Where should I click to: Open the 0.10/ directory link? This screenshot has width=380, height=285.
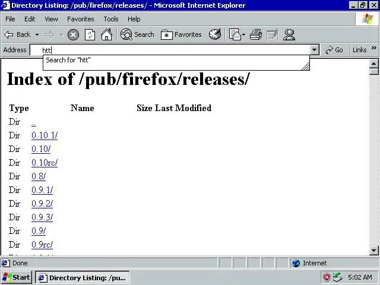click(x=41, y=149)
